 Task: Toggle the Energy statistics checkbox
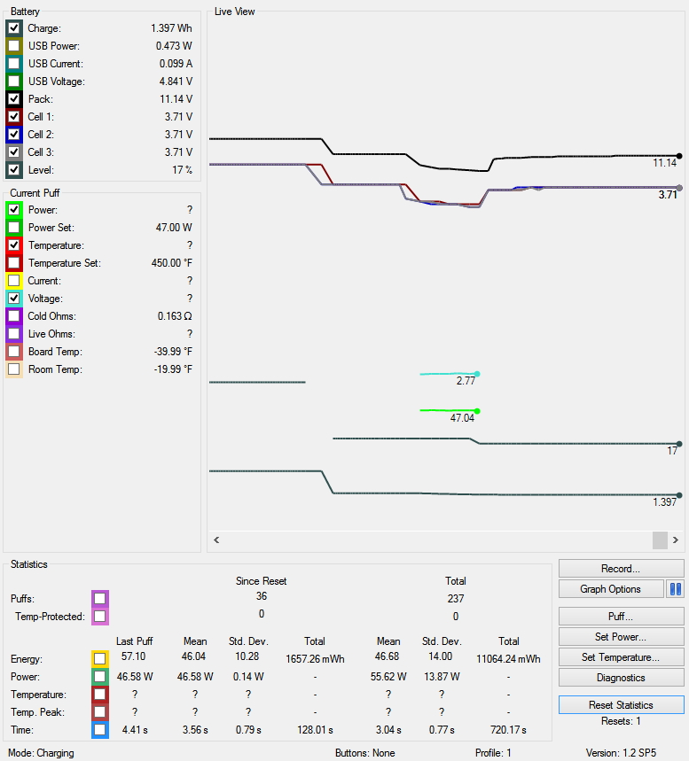click(x=100, y=659)
